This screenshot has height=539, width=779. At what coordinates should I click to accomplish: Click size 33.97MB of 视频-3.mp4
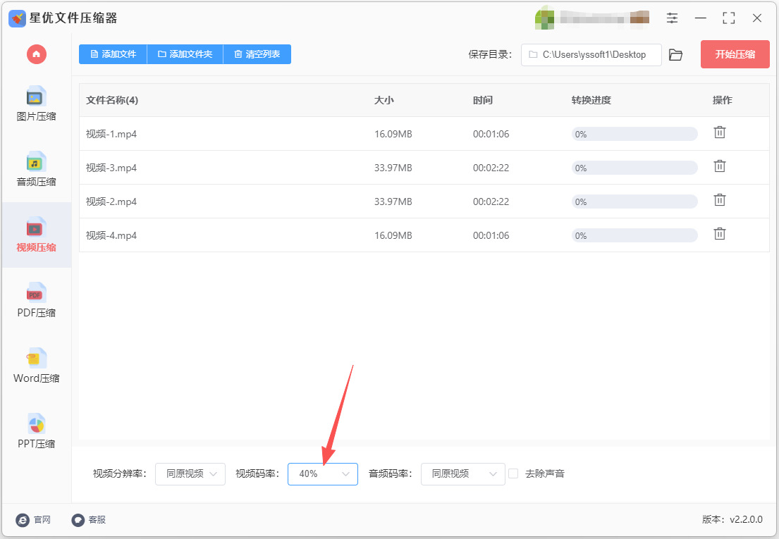(x=393, y=168)
